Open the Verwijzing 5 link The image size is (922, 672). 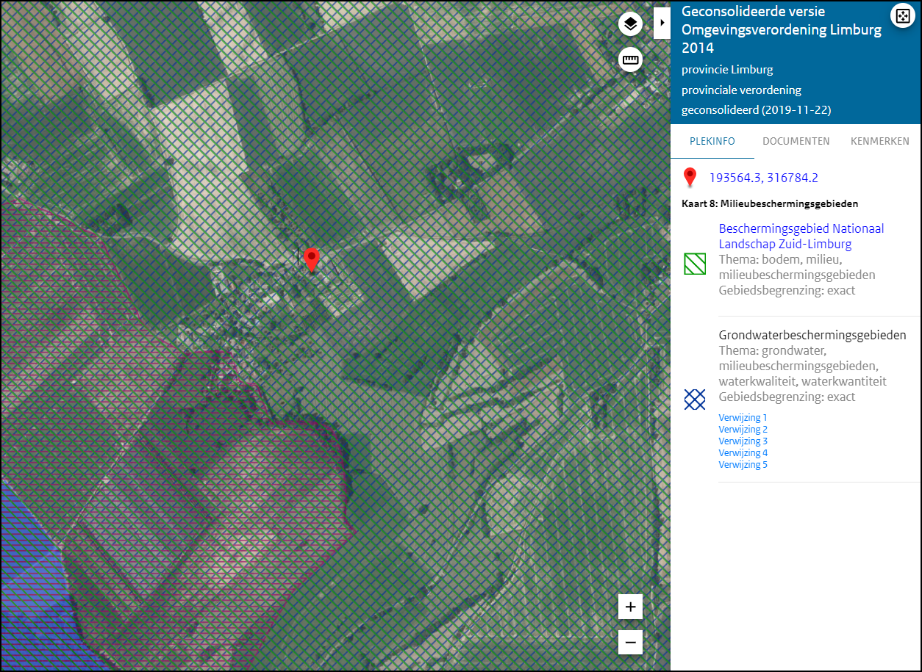[x=743, y=465]
